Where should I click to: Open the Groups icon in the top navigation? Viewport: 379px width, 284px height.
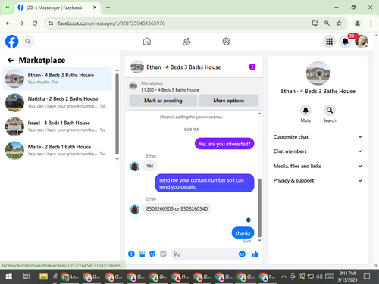pyautogui.click(x=226, y=42)
